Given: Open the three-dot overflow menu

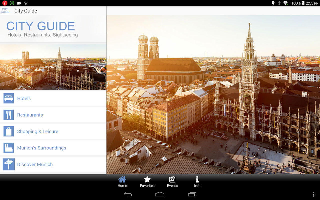Looking at the screenshot, I should tap(313, 194).
